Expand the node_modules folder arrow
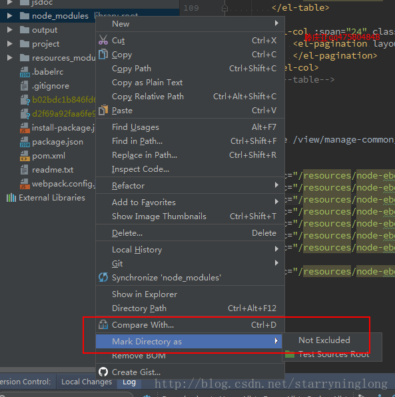Screen dimensions: 395x397 point(9,16)
